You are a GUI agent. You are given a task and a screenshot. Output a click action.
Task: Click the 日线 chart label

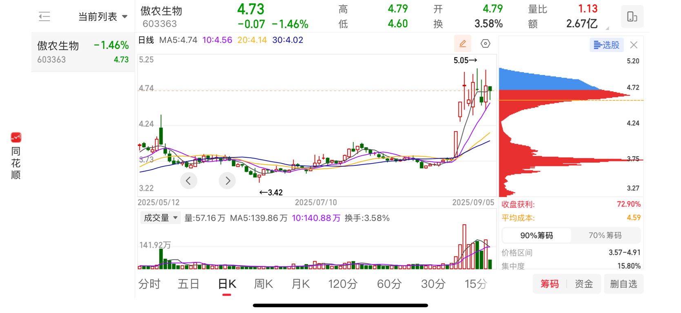pos(146,40)
